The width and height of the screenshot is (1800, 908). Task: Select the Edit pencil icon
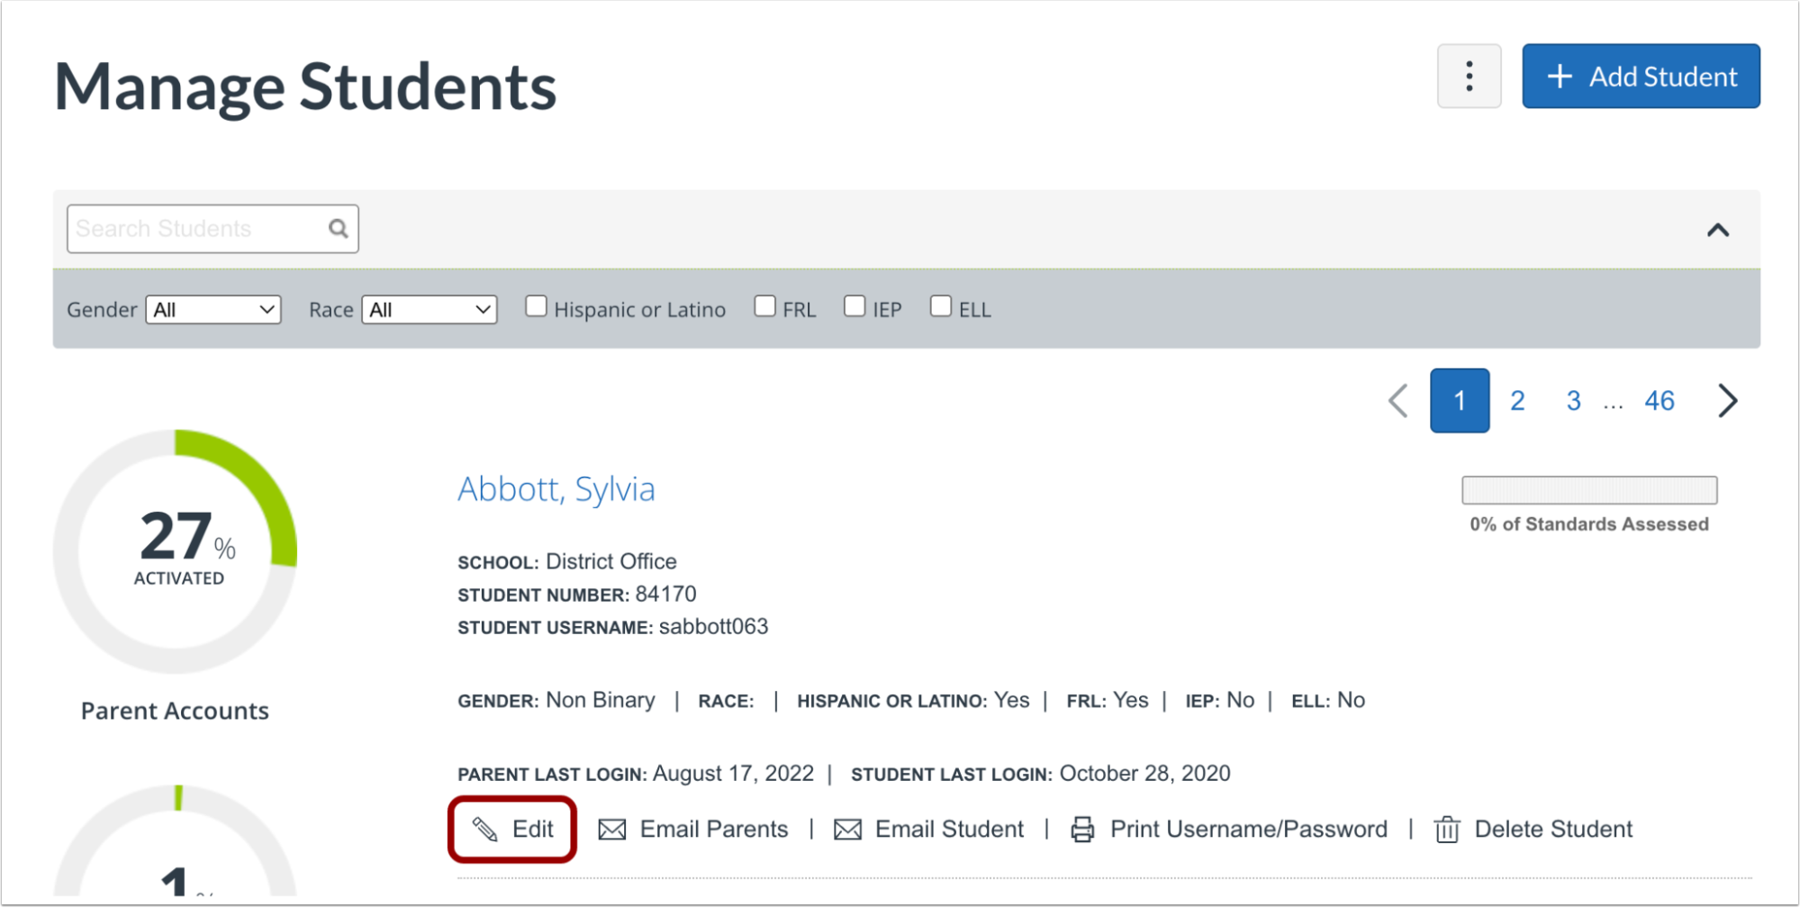pyautogui.click(x=485, y=829)
